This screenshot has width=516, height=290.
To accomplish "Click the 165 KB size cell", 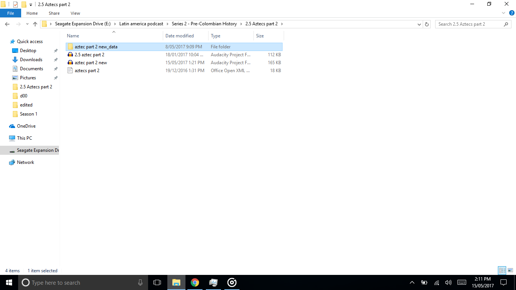I will click(x=274, y=63).
